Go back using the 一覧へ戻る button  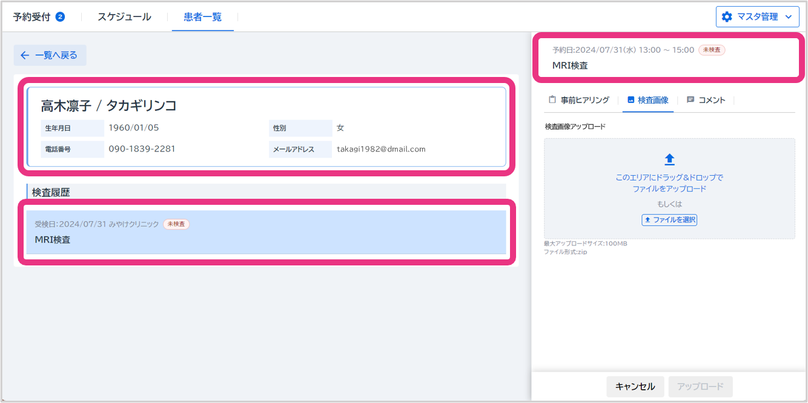[x=50, y=55]
